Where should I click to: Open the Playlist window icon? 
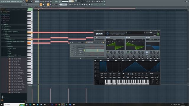(70, 4)
